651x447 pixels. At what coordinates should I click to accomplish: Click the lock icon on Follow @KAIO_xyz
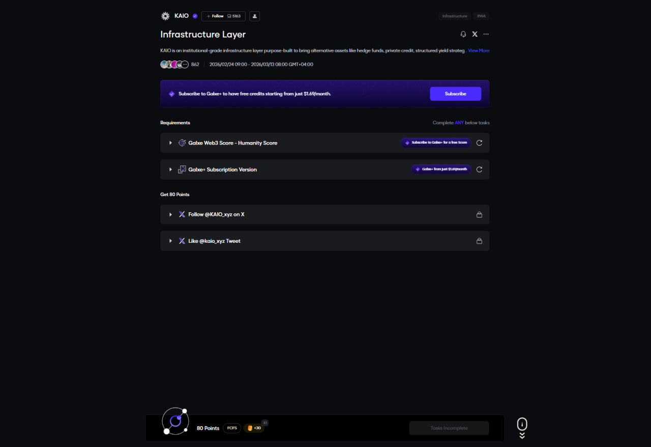pos(479,215)
